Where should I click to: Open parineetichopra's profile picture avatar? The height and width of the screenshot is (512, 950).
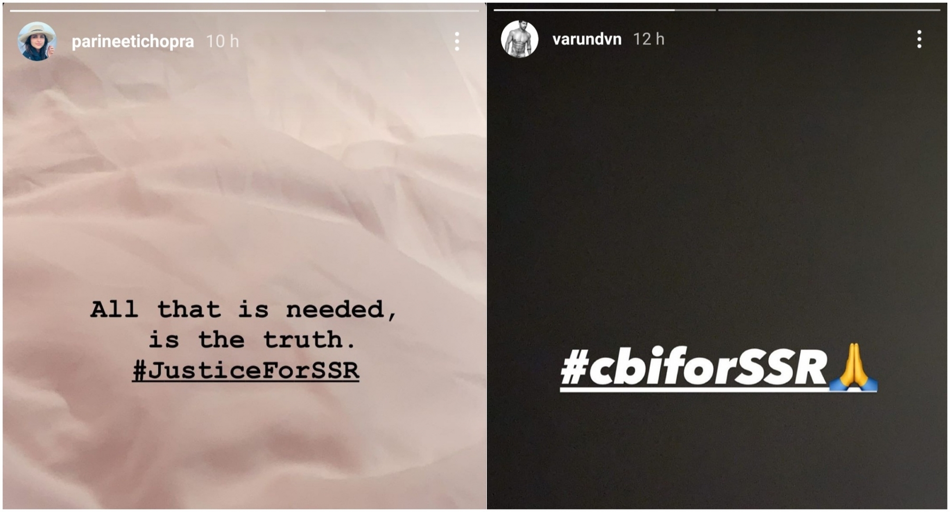(x=37, y=41)
